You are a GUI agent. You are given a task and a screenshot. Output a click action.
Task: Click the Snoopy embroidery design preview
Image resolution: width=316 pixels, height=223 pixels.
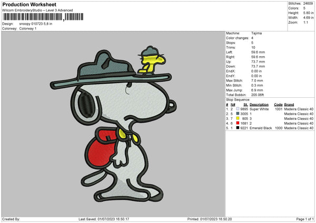(x=113, y=124)
